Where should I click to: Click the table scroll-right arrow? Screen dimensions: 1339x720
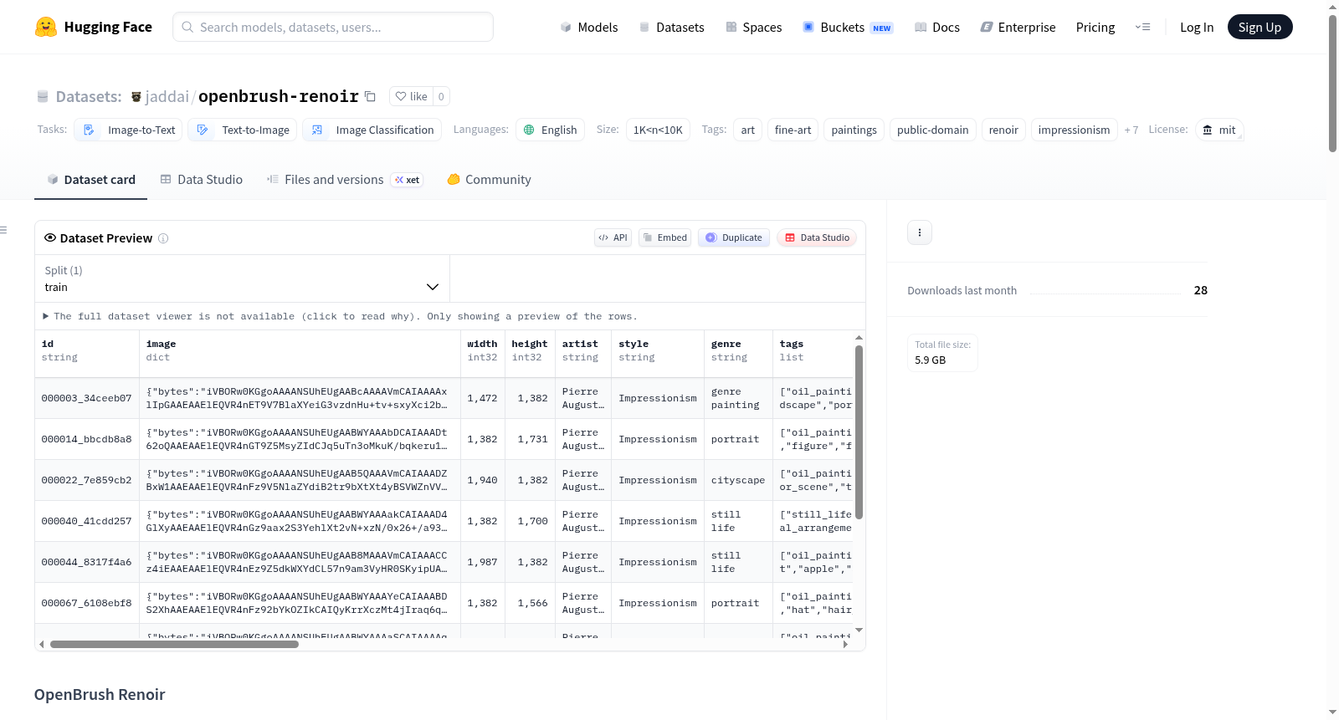click(x=845, y=645)
